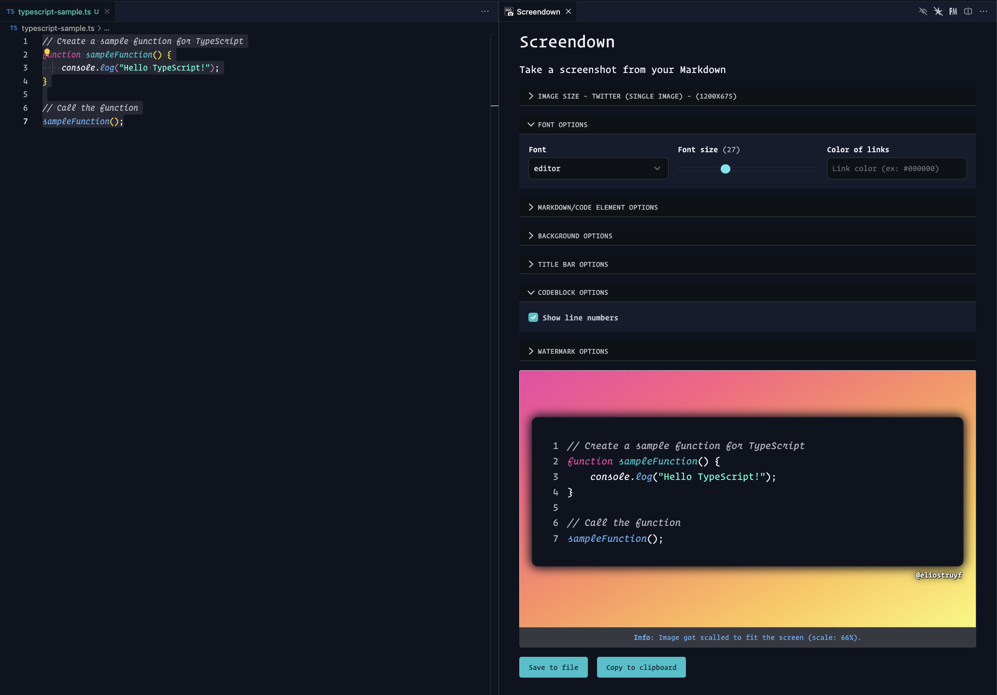This screenshot has width=997, height=695.
Task: Open the left editor group's more actions ellipsis
Action: point(485,12)
